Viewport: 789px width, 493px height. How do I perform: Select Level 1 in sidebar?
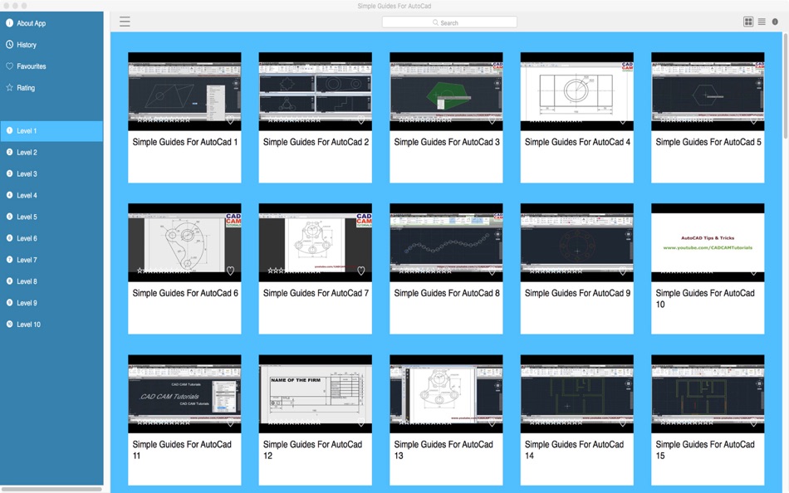[x=51, y=131]
